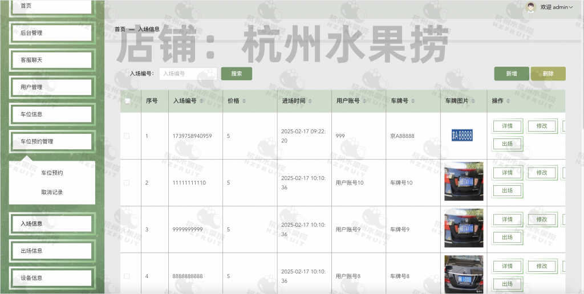Open the 京A-88888 plate image thumbnail

(462, 135)
